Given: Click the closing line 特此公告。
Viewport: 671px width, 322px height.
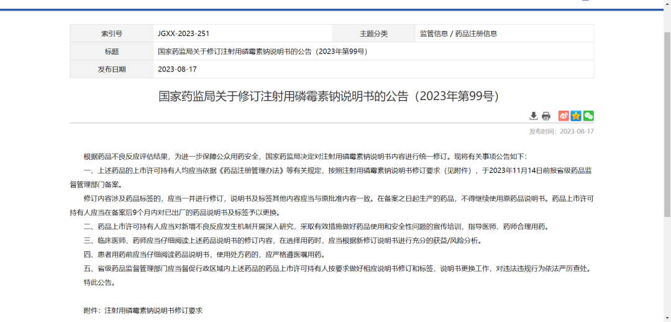Looking at the screenshot, I should tap(99, 283).
